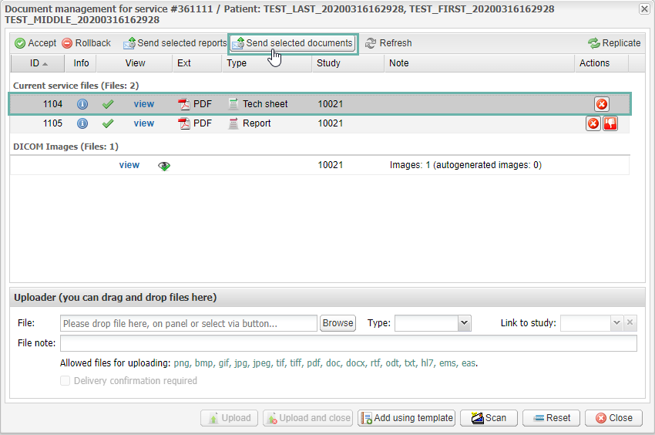
Task: Click the Upload button
Action: 229,418
